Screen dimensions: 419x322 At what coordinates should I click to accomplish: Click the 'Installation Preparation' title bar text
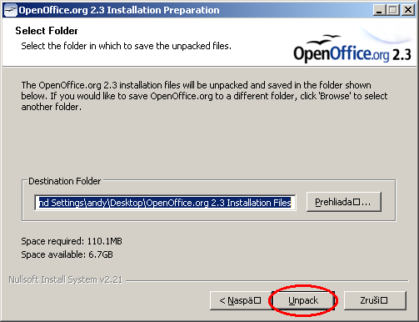pyautogui.click(x=163, y=10)
